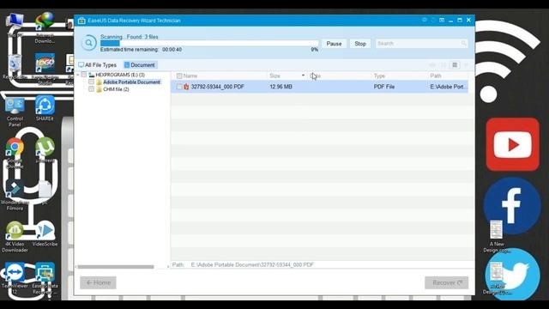Select the highlighted details view icon
549x309 pixels.
pyautogui.click(x=455, y=65)
